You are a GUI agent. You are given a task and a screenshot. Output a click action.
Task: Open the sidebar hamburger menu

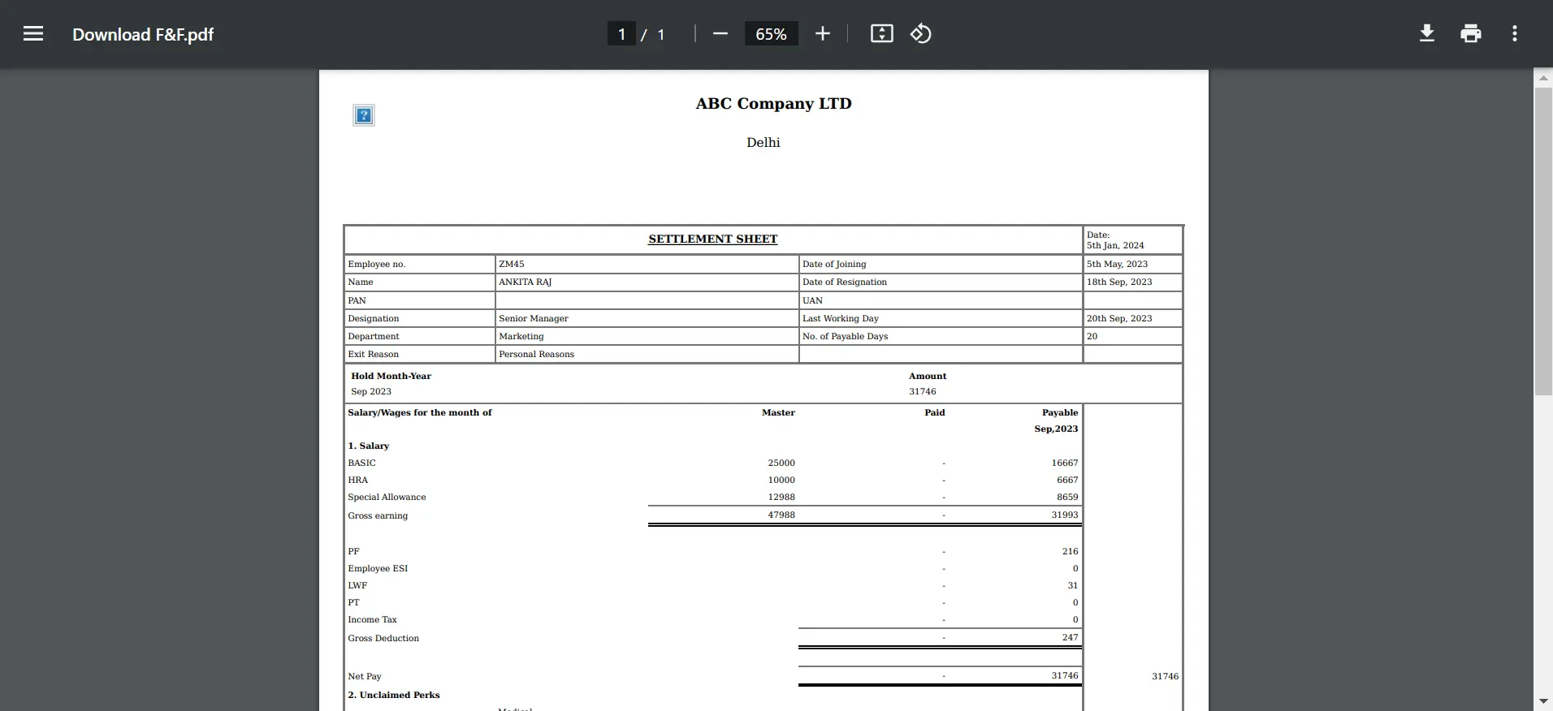coord(33,33)
